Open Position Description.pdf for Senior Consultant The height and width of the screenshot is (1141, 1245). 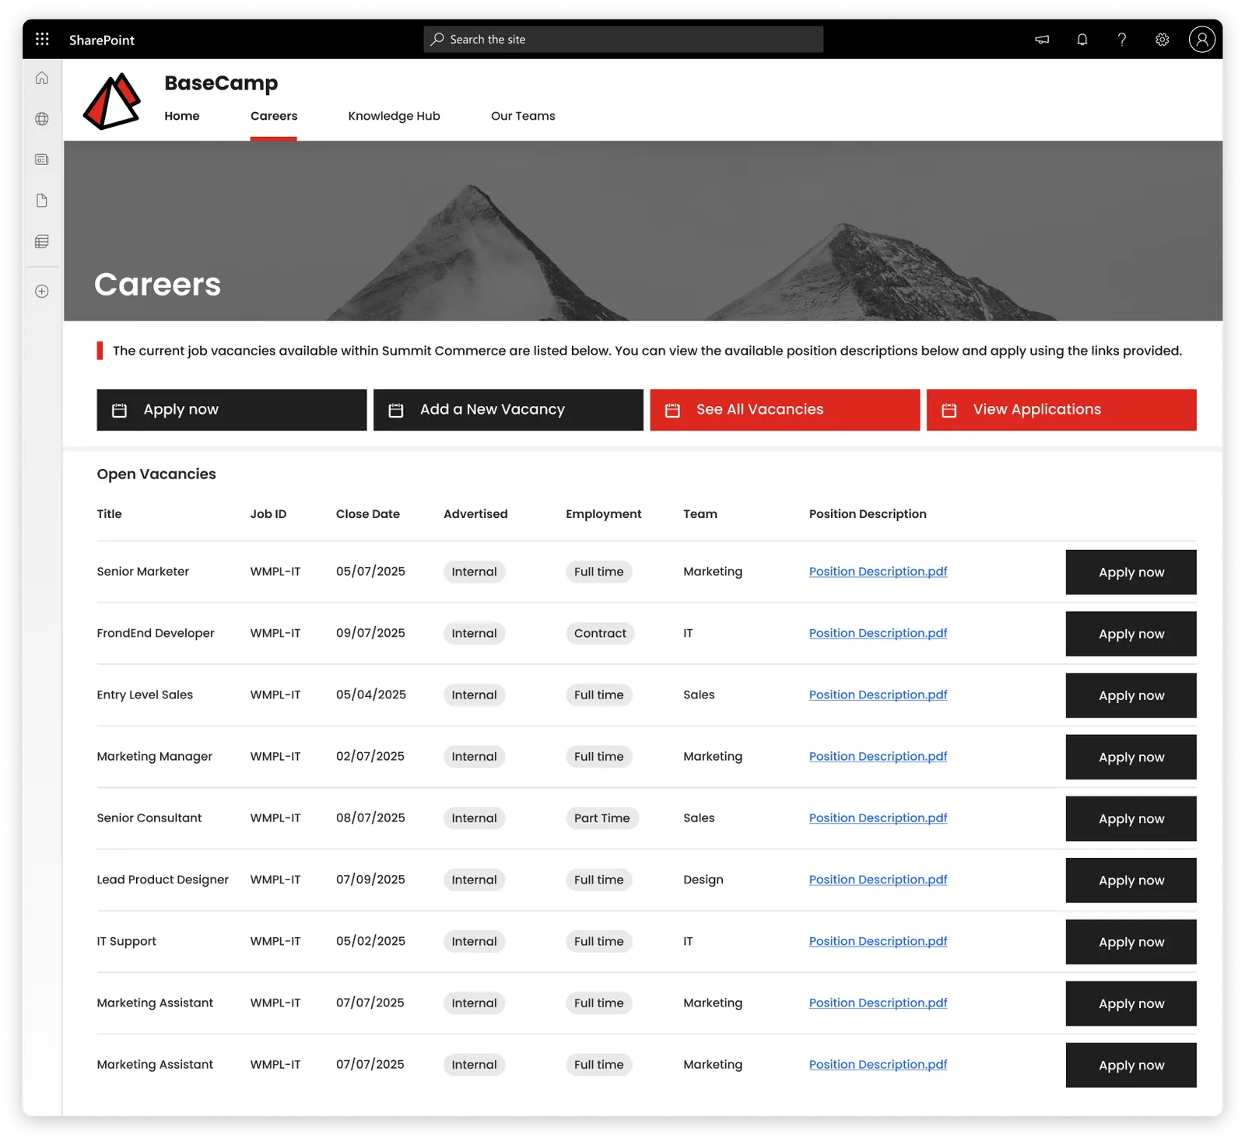click(x=878, y=817)
